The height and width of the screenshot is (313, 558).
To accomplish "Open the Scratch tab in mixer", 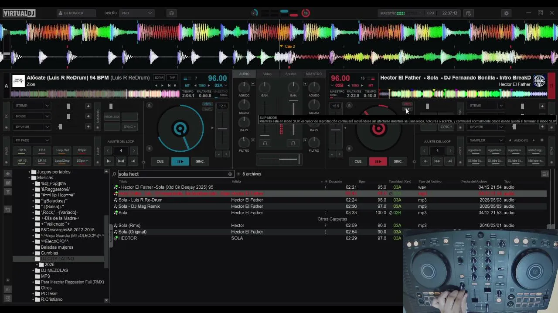I will 291,74.
